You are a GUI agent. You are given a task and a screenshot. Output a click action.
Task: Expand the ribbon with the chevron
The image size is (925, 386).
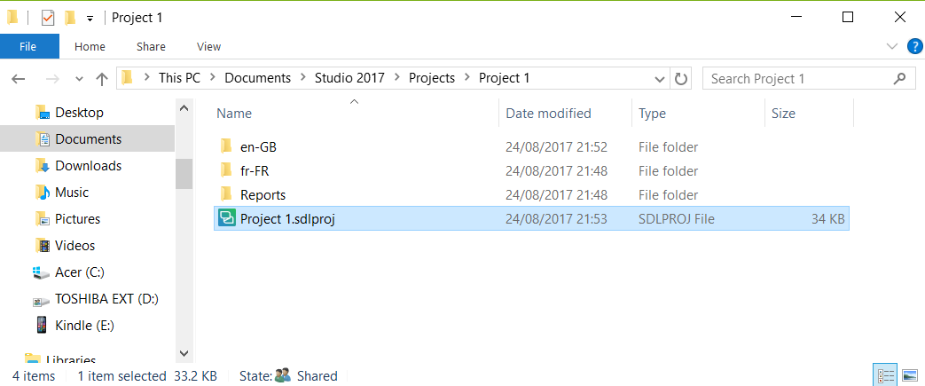coord(892,46)
